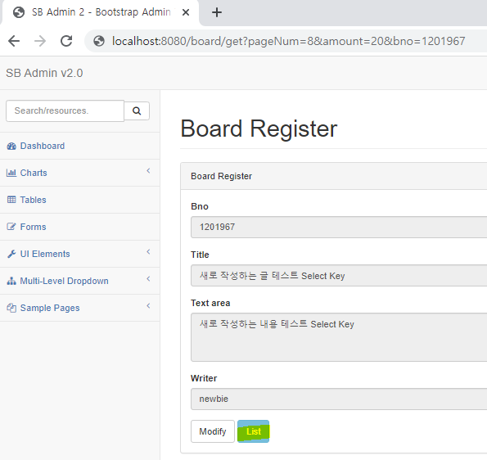Click the magnifier search button
The height and width of the screenshot is (460, 487).
pyautogui.click(x=137, y=110)
